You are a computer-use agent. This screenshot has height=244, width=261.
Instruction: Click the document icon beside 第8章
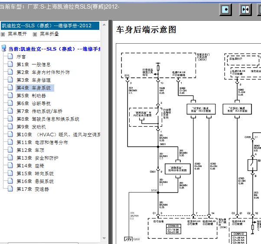(x=10, y=119)
